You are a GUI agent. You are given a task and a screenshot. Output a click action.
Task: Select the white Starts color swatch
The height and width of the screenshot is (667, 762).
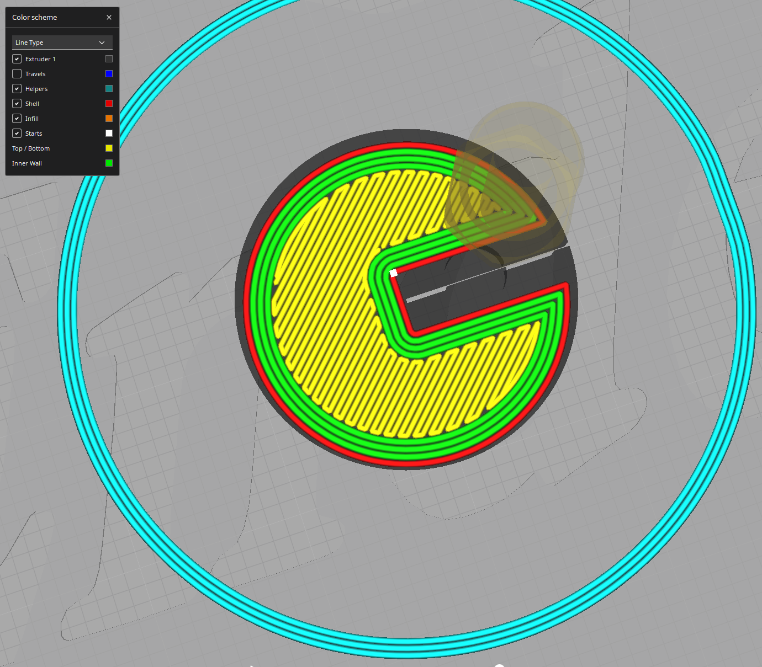pyautogui.click(x=109, y=133)
